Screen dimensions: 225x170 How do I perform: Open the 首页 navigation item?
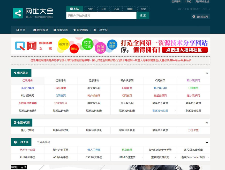[21, 30]
